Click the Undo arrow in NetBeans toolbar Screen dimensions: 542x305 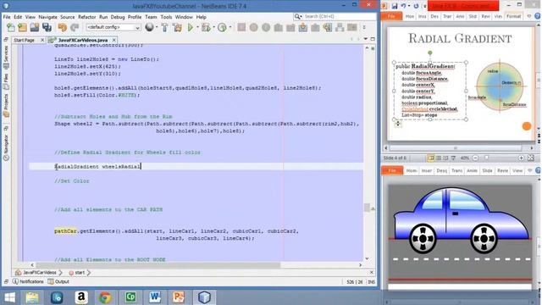(62, 27)
